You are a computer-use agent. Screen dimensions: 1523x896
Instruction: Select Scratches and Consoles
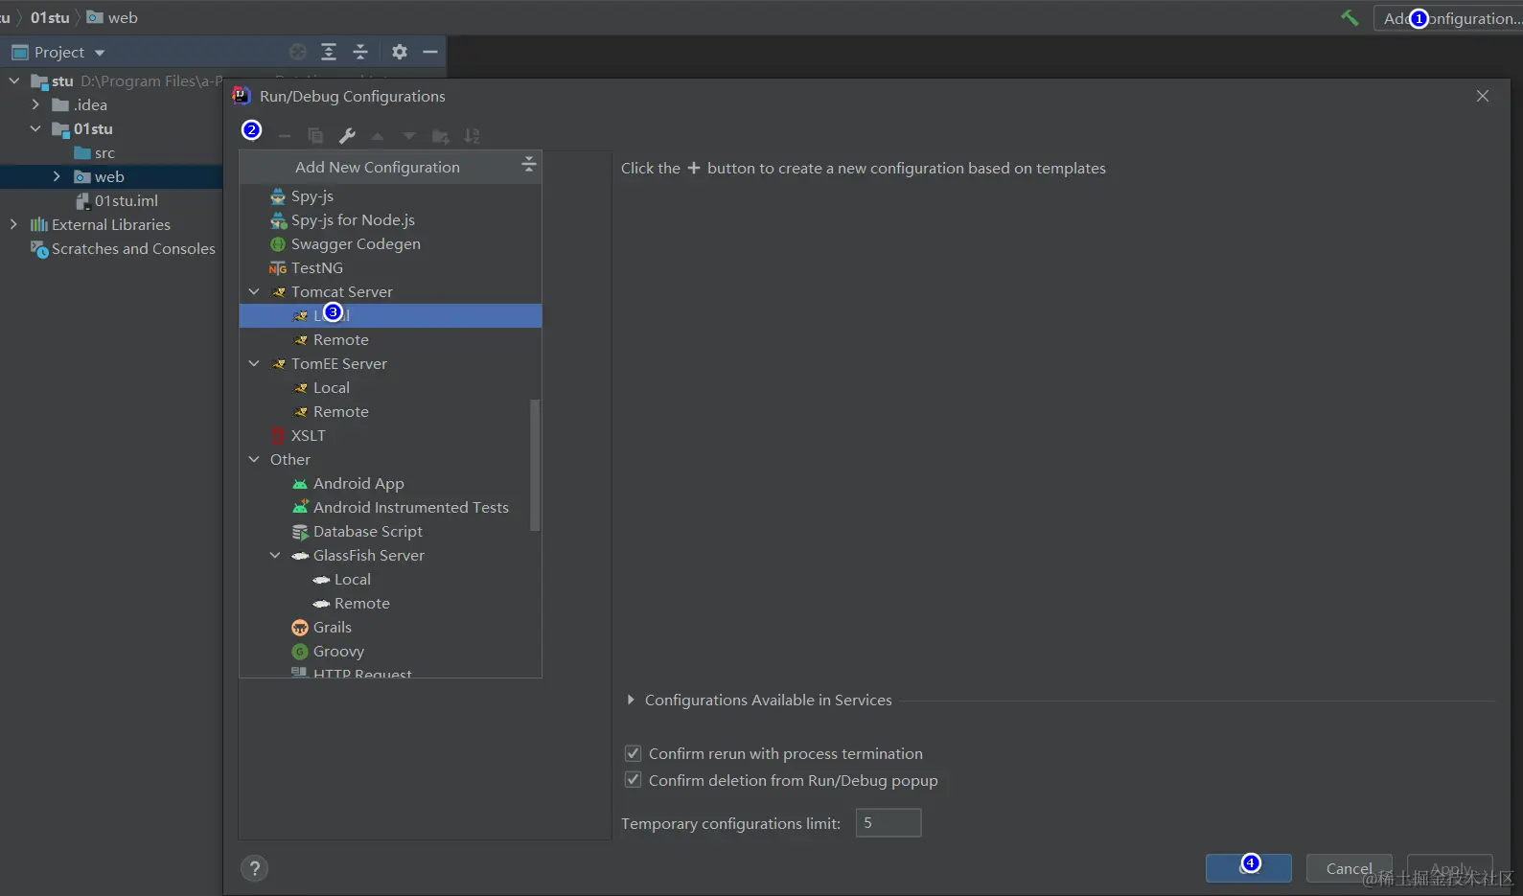[x=123, y=248]
